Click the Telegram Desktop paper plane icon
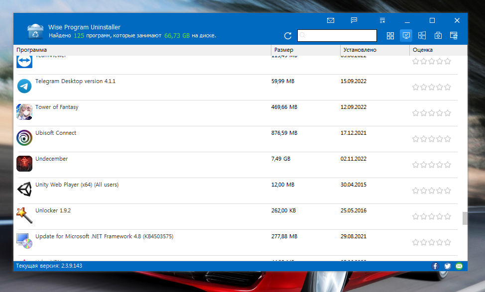 point(24,86)
